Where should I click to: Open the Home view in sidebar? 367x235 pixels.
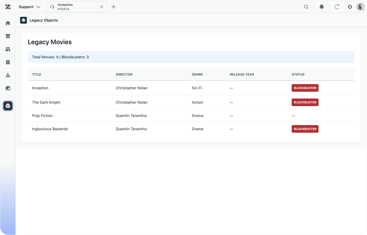coord(8,23)
